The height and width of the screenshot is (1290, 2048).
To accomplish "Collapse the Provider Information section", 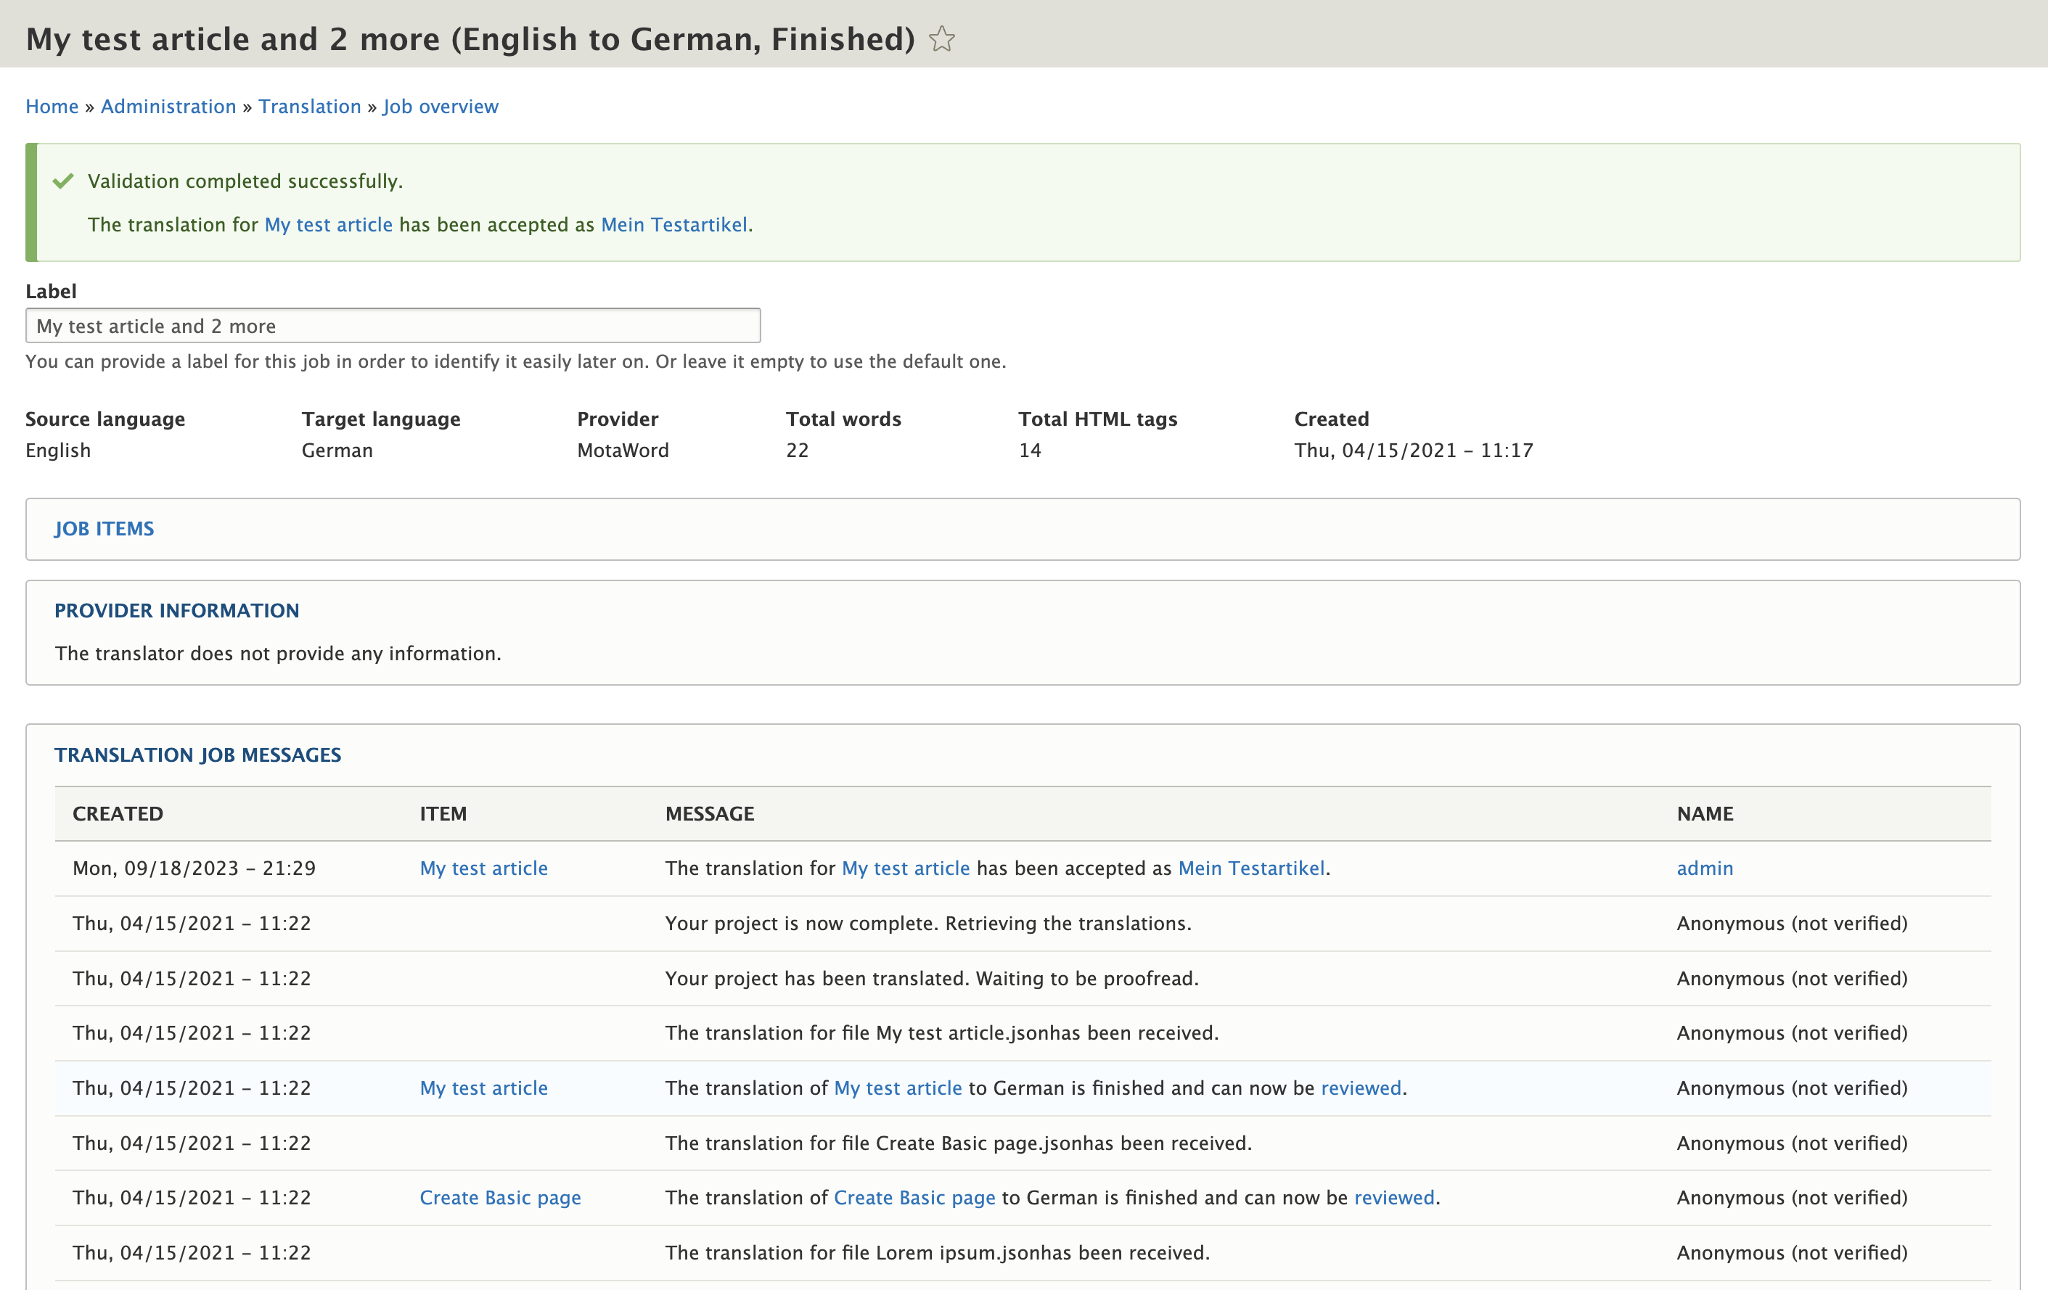I will click(176, 611).
